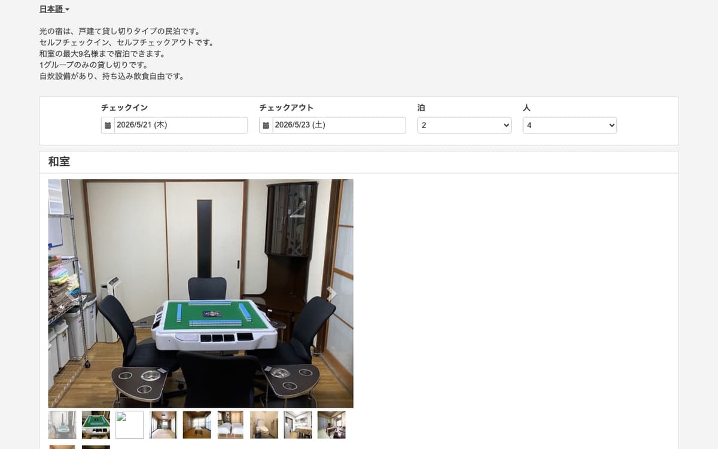Select the twin white beds thumbnail
The image size is (718, 449).
click(x=230, y=424)
